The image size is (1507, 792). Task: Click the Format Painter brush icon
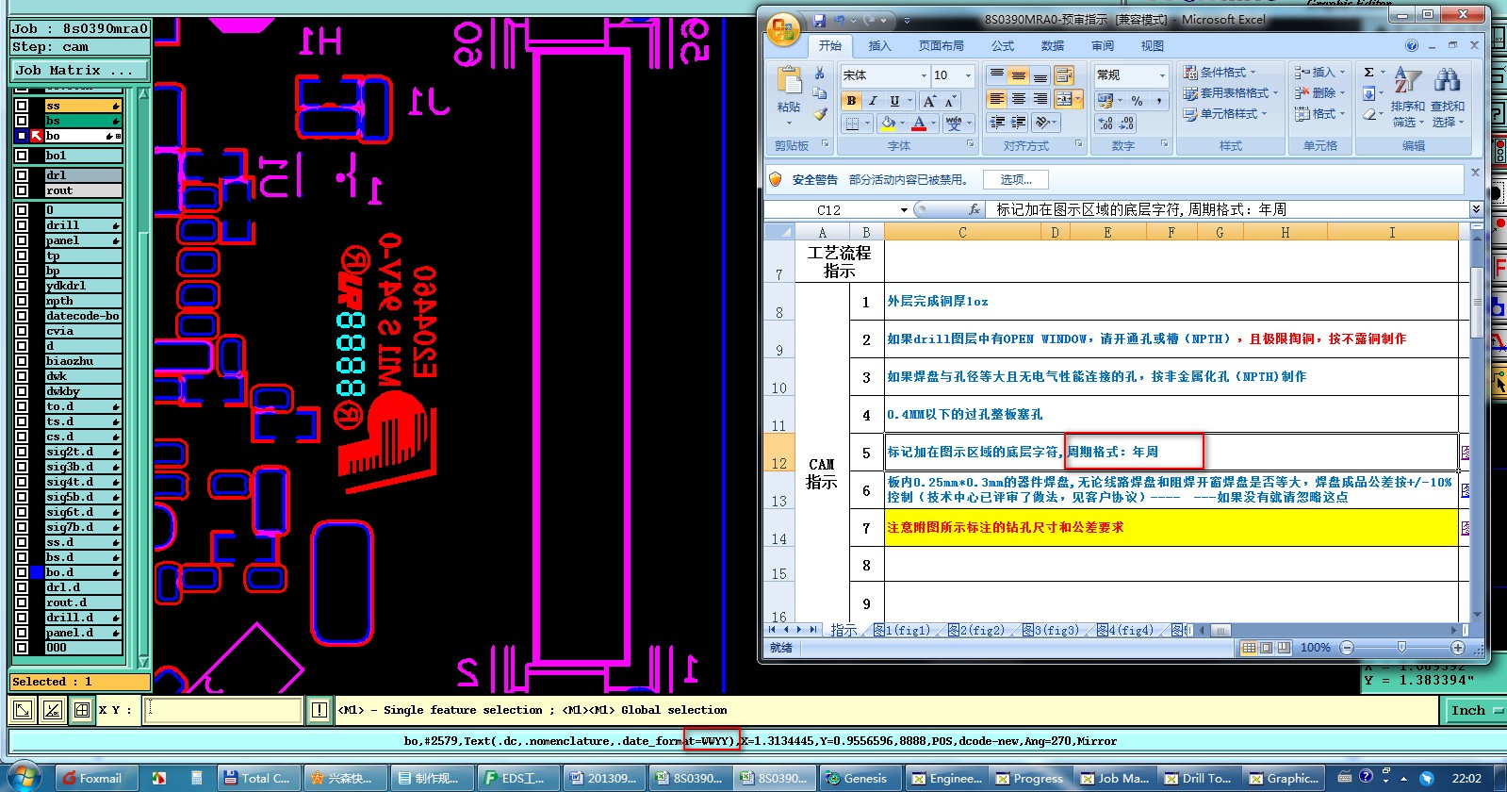[x=820, y=114]
